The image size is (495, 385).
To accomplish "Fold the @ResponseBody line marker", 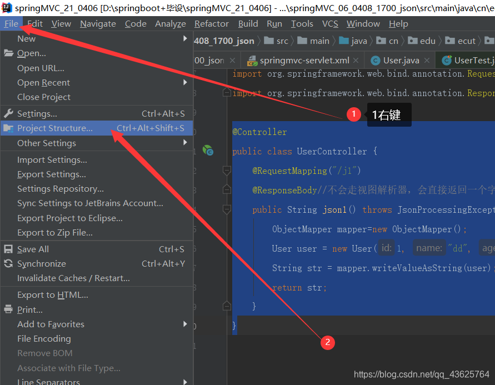I will tap(226, 189).
